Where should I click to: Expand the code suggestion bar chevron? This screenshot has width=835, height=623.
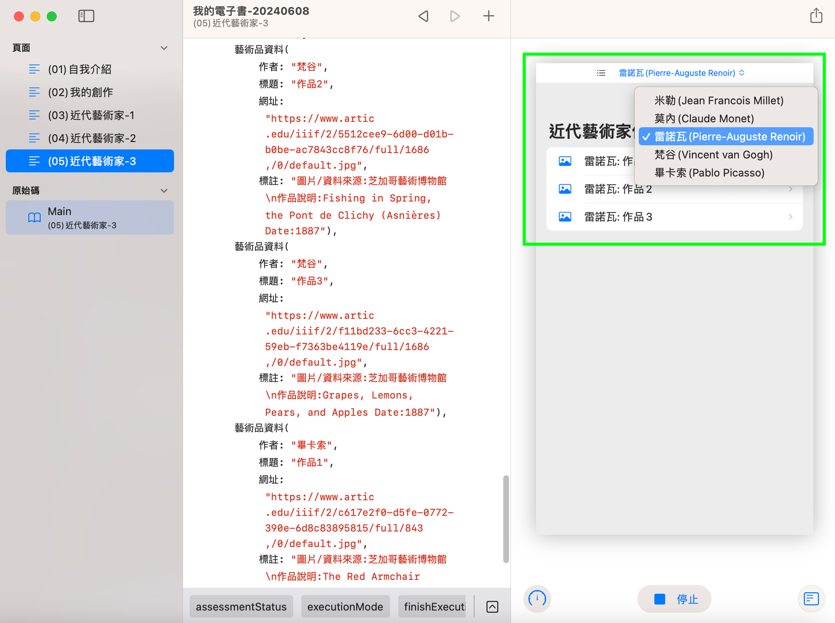[x=492, y=607]
